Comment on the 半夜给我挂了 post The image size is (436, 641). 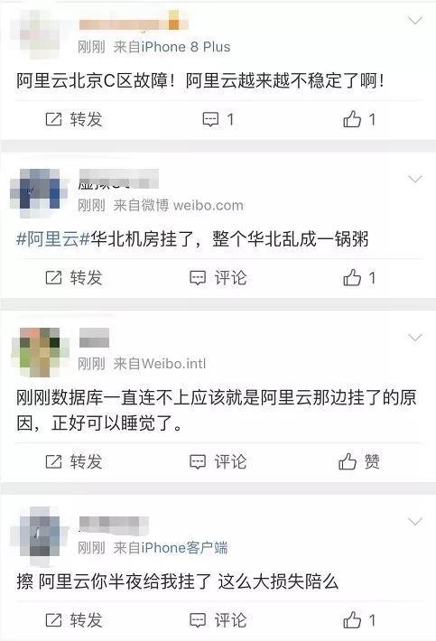click(x=218, y=620)
